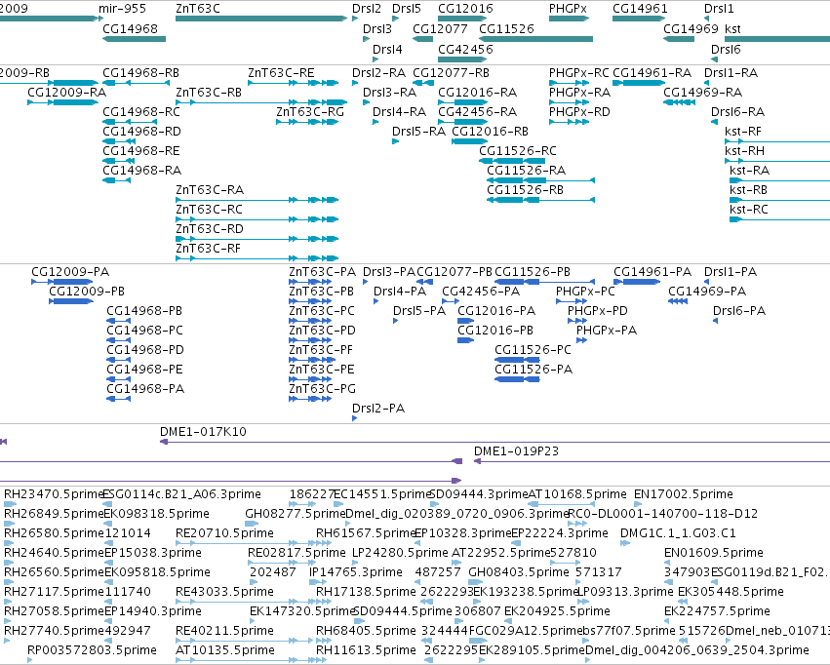Select transcript CG11526-RB
Viewport: 830px width, 665px height.
click(540, 200)
